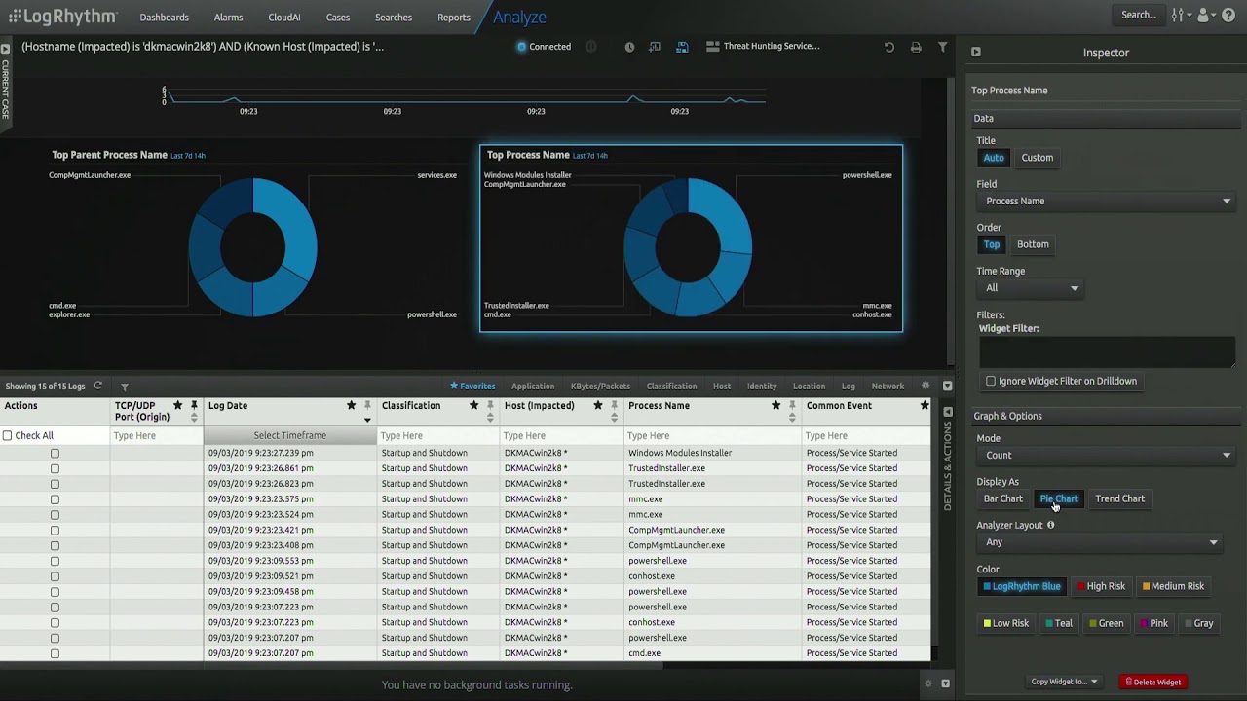The image size is (1247, 701).
Task: Open the Alarms menu
Action: (x=228, y=17)
